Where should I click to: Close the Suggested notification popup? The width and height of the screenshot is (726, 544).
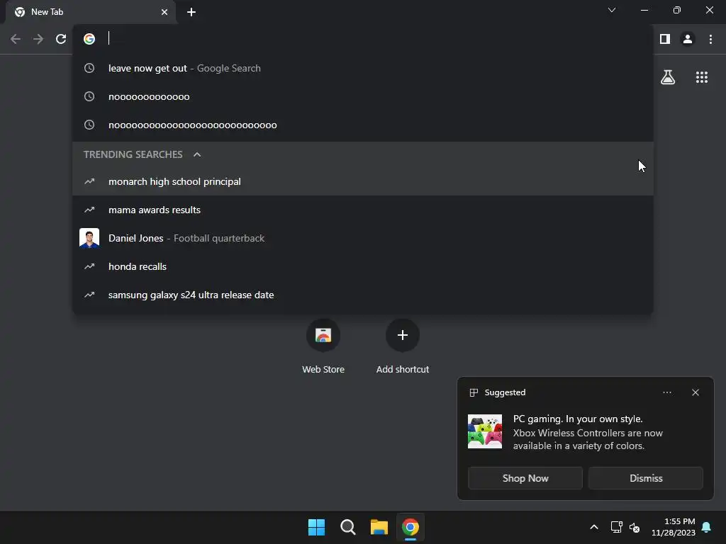coord(696,392)
